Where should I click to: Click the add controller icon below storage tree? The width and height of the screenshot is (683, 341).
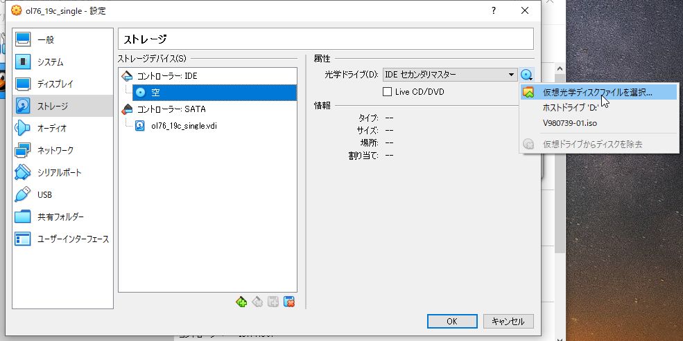tap(241, 302)
